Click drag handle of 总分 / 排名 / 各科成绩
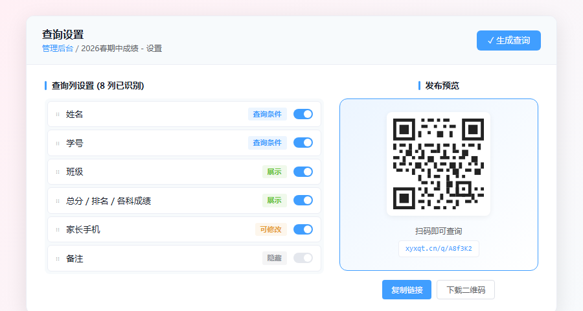Viewport: 583px width, 311px height. pos(58,201)
